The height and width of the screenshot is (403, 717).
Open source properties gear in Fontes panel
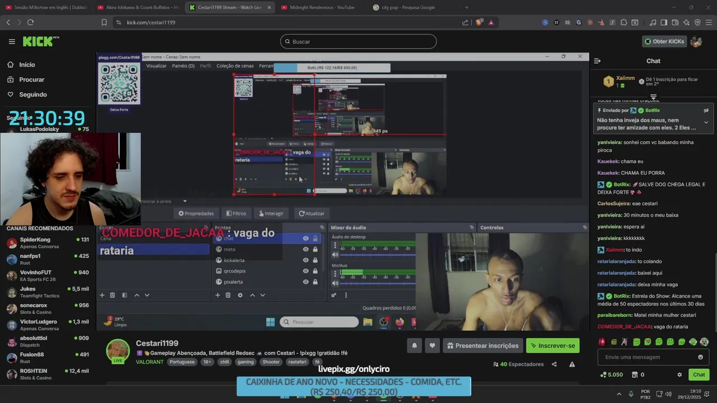point(240,295)
